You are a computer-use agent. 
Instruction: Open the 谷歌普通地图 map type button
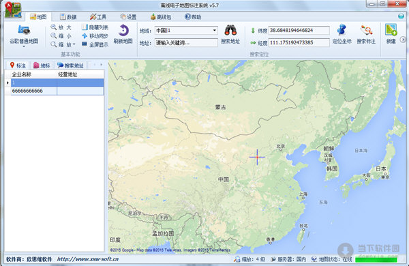pyautogui.click(x=24, y=35)
